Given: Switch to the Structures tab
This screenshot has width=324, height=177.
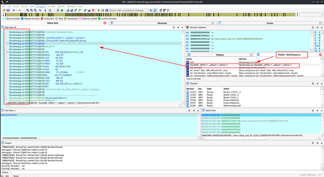Looking at the screenshot, I should pos(162,23).
